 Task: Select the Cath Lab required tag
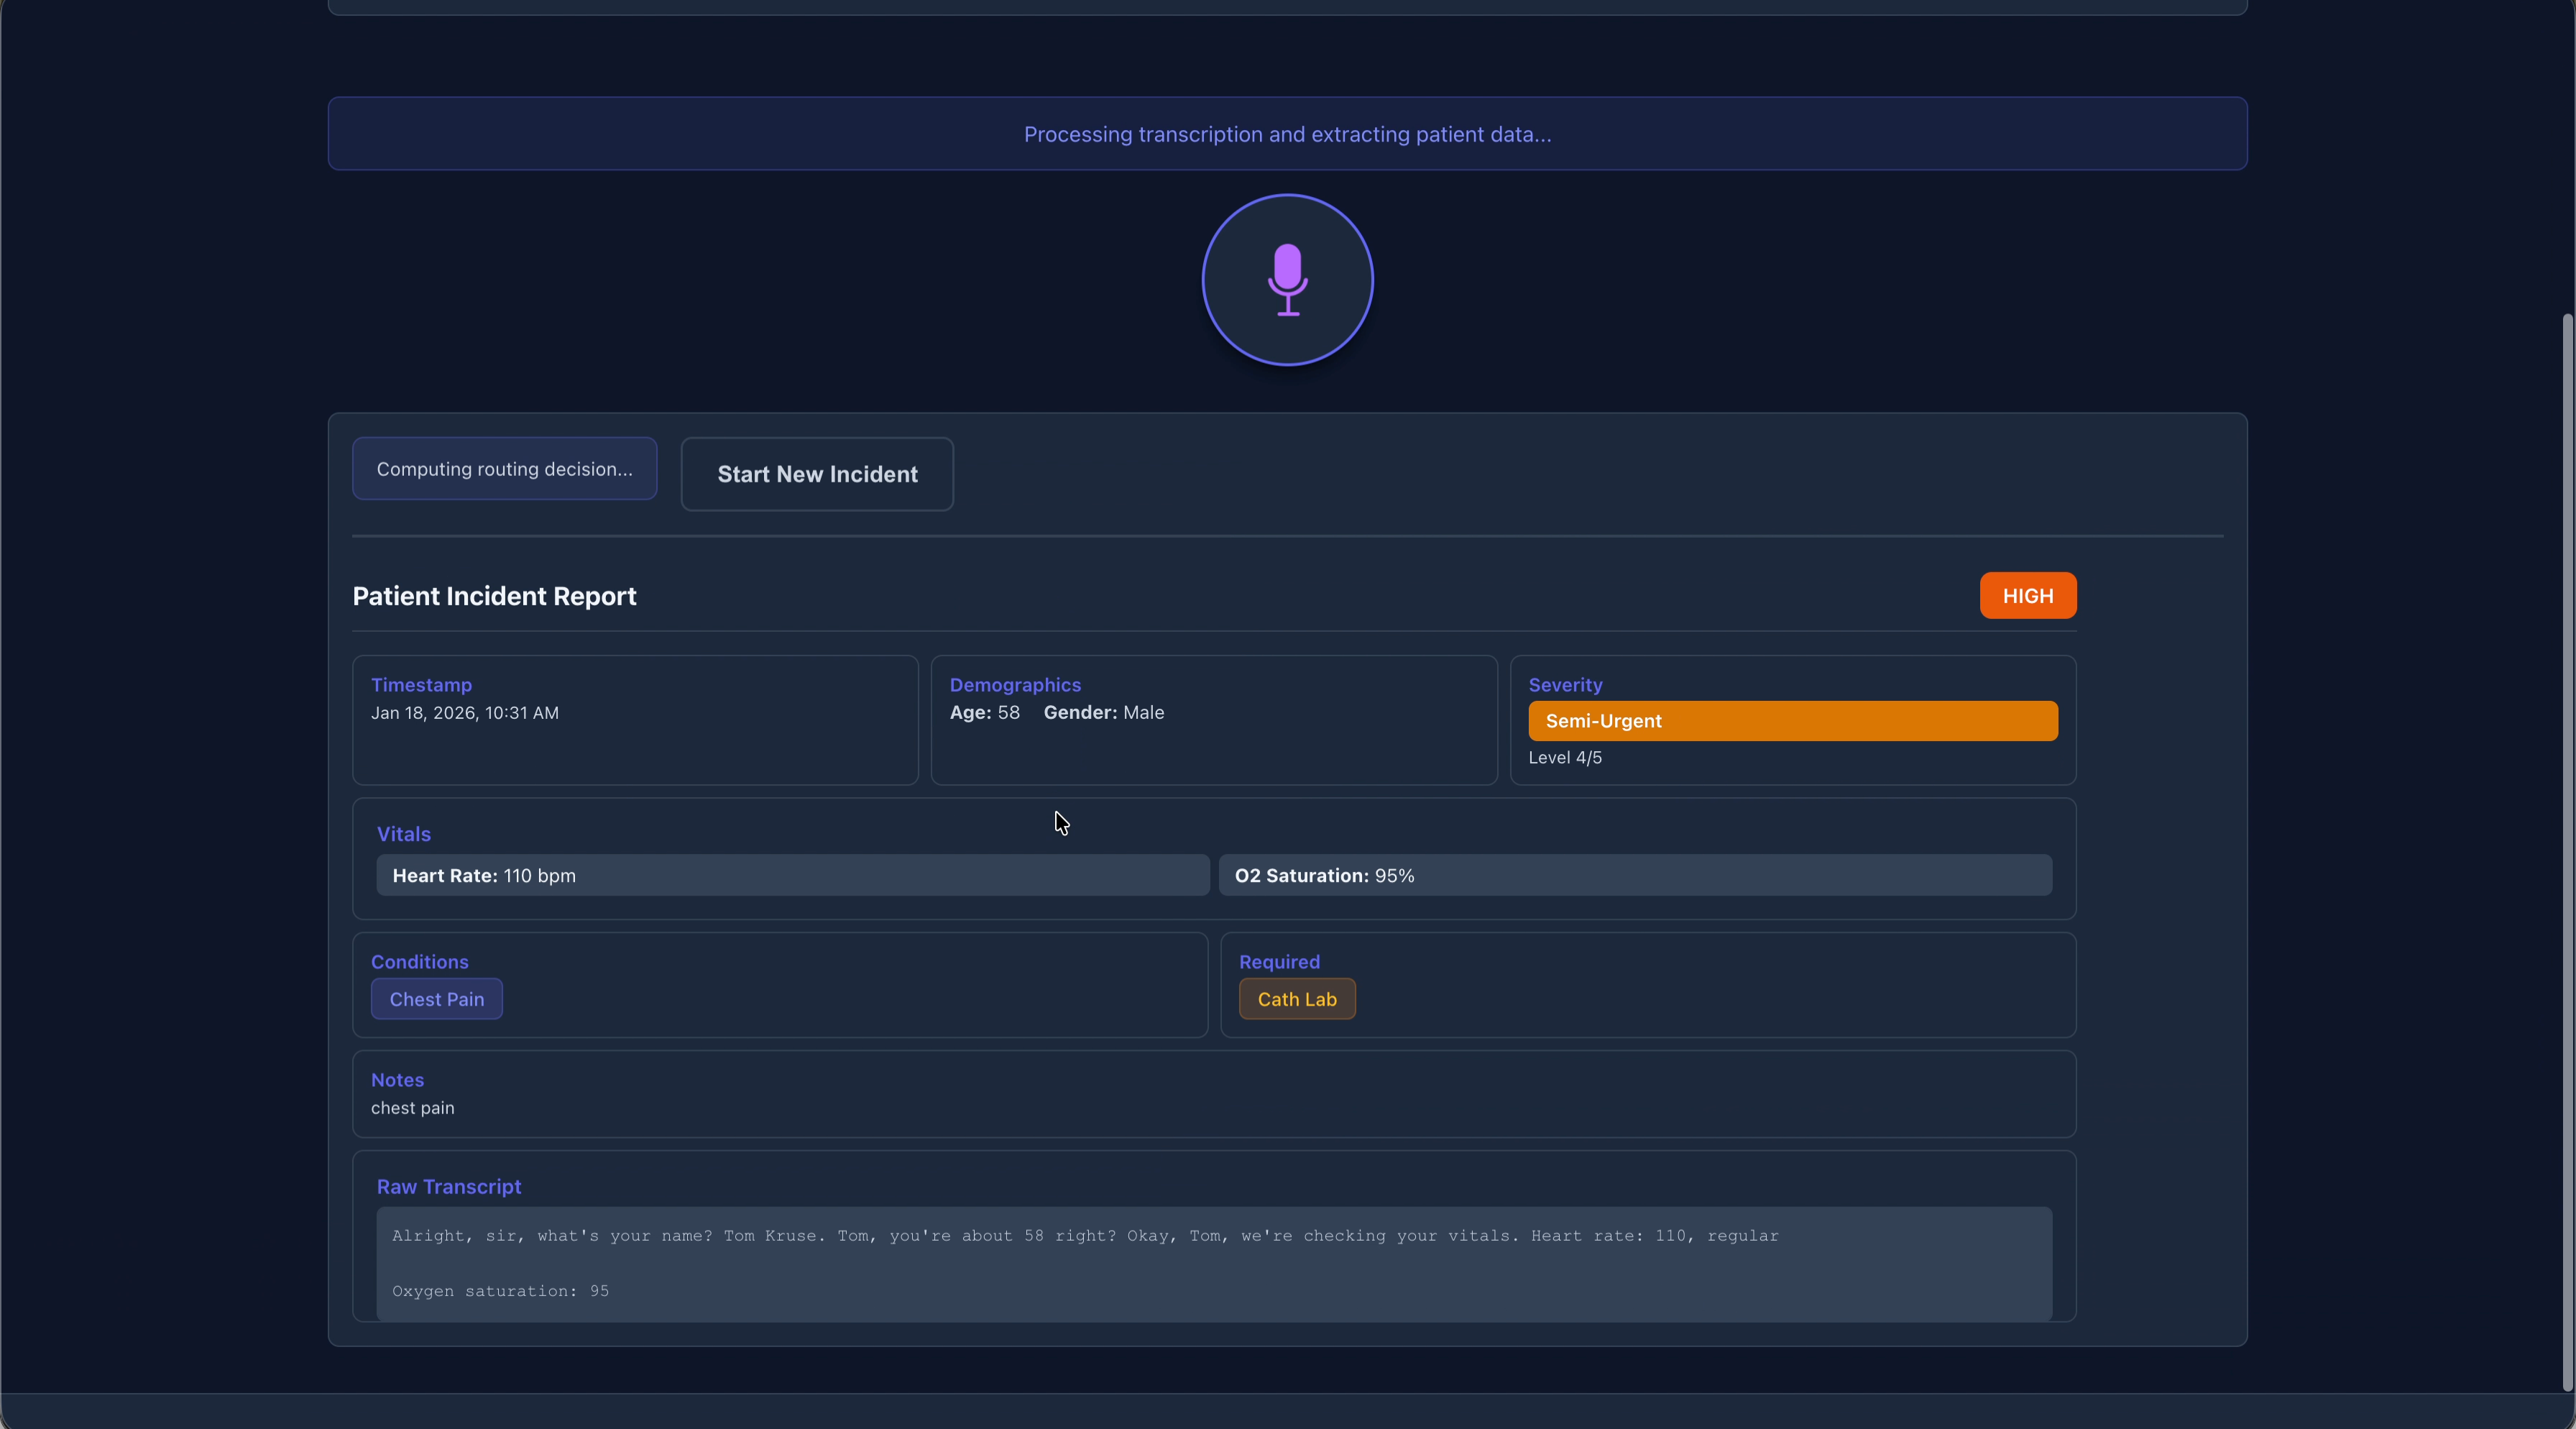1296,999
